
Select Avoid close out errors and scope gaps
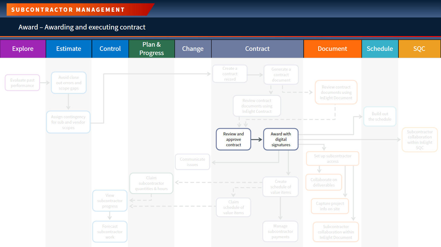pos(69,83)
